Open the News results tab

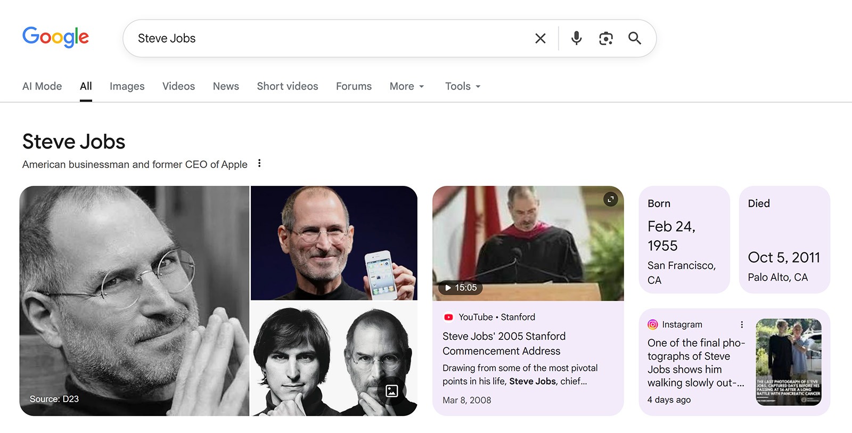tap(226, 86)
